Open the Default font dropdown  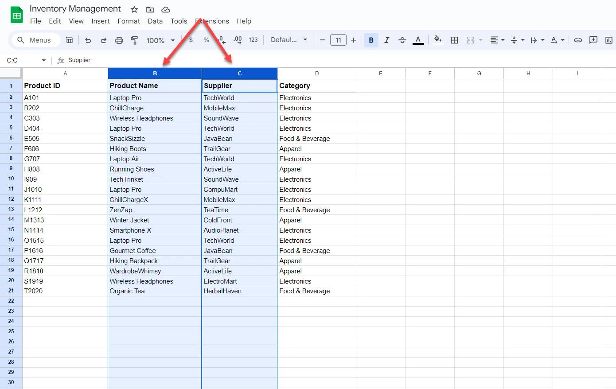[289, 40]
